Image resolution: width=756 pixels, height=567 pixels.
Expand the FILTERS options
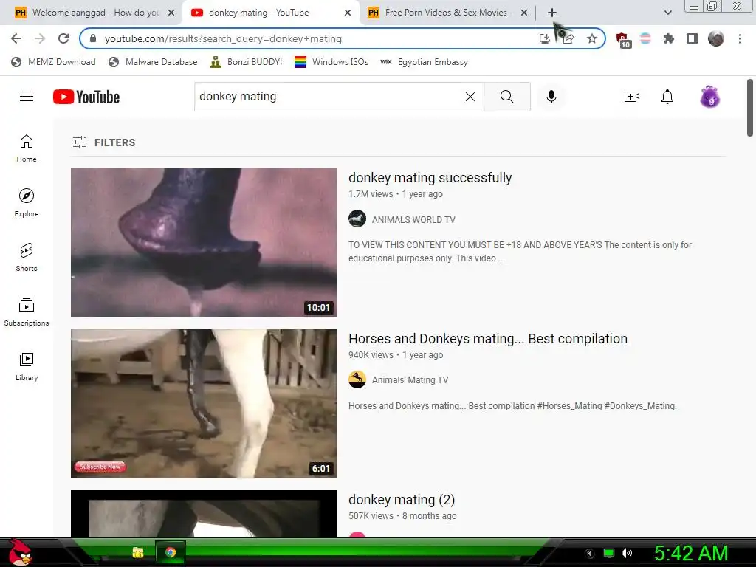104,142
